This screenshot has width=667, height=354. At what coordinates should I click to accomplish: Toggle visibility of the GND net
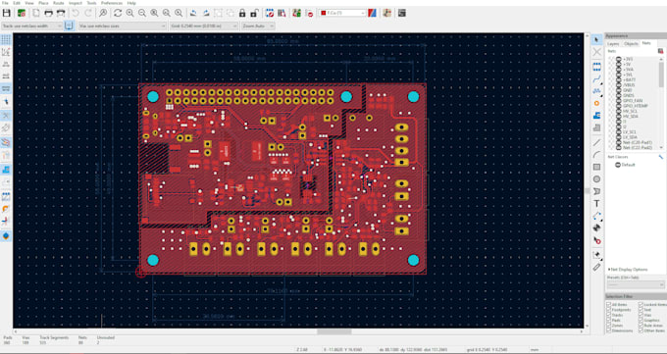pos(619,90)
